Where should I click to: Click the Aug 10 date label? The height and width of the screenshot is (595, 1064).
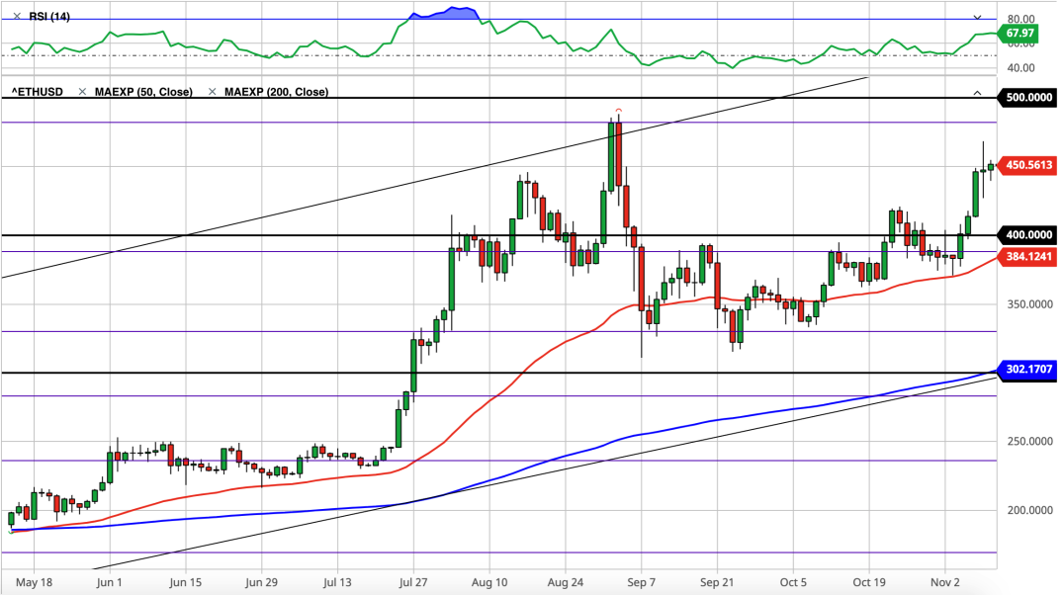click(x=489, y=582)
